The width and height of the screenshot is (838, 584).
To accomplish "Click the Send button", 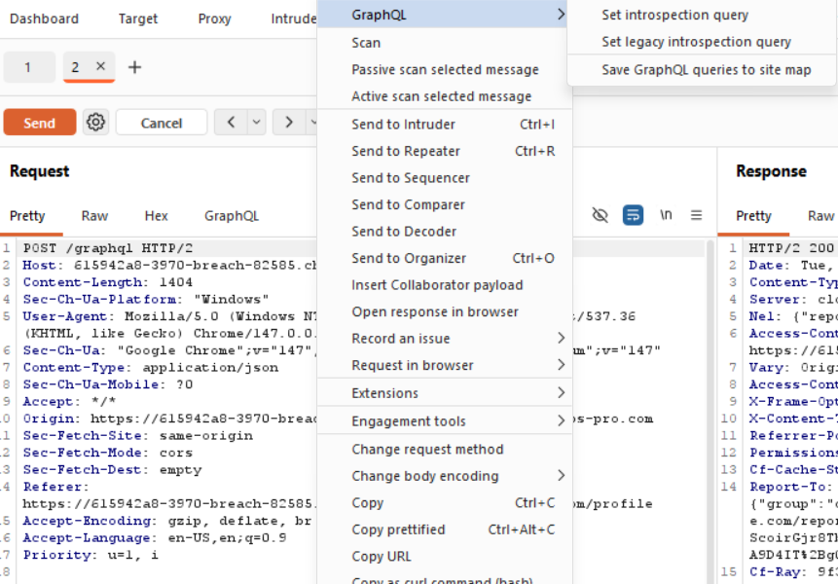I will click(40, 123).
